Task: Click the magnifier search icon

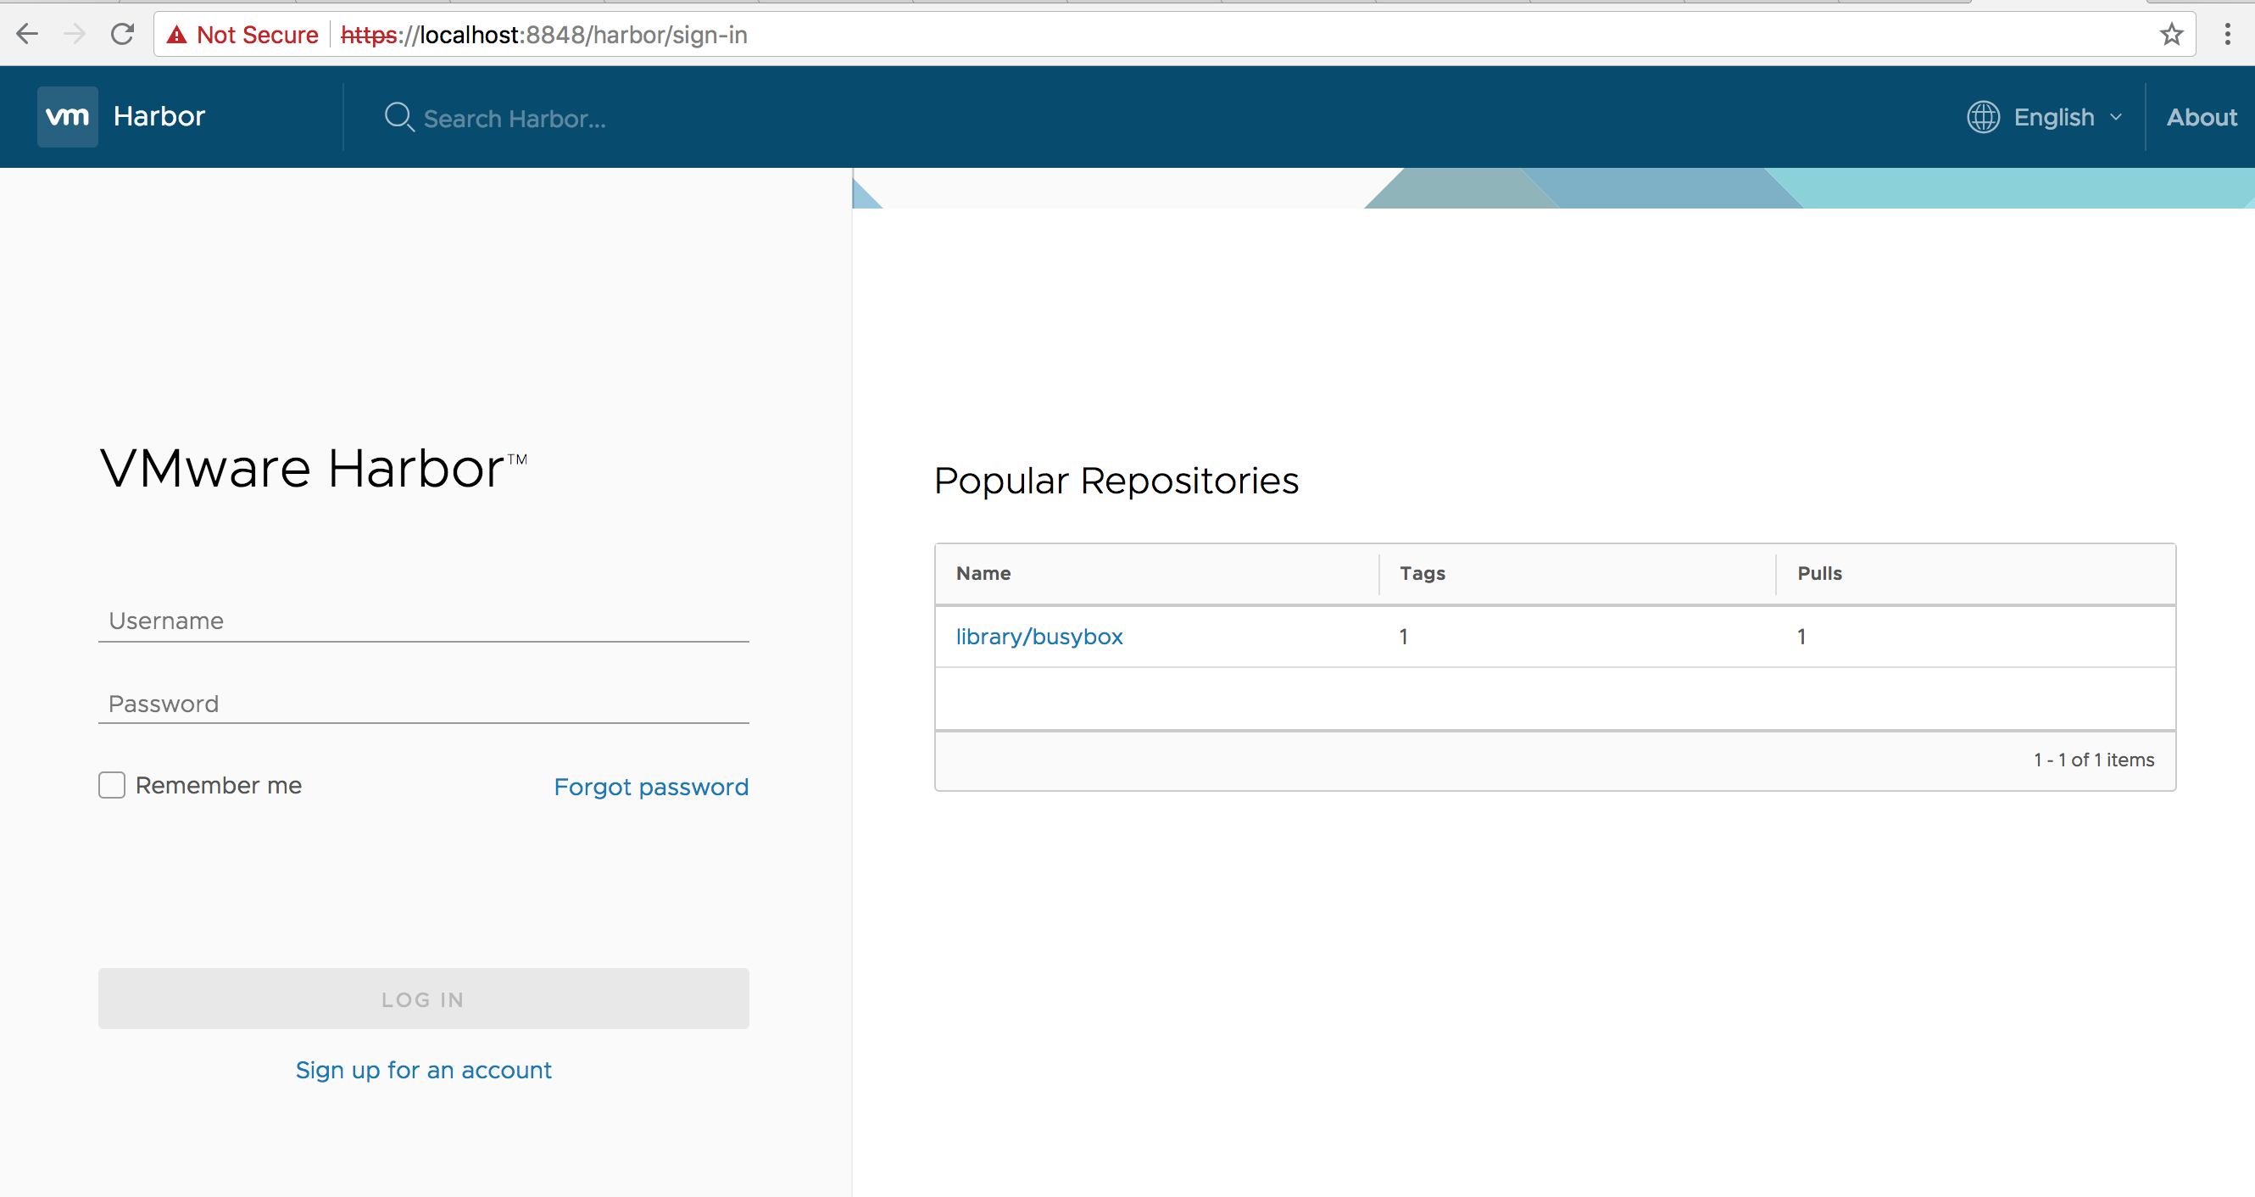Action: pyautogui.click(x=399, y=117)
